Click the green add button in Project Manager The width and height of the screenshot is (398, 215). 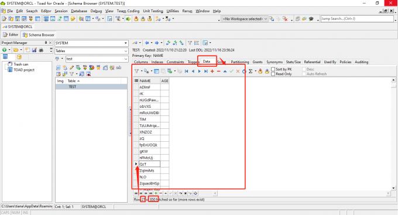4,50
